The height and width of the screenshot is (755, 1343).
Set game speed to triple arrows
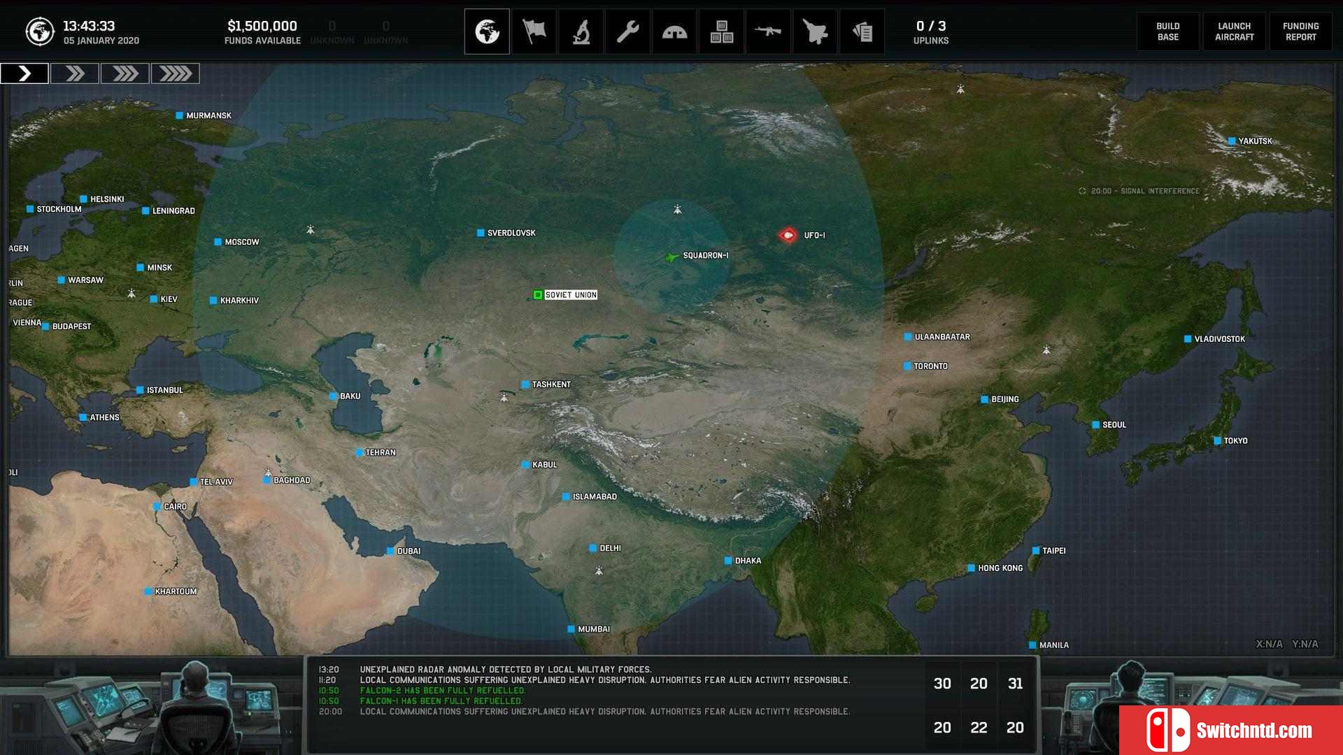(x=125, y=73)
